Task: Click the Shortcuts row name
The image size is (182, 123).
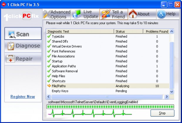Action: [x=59, y=81]
